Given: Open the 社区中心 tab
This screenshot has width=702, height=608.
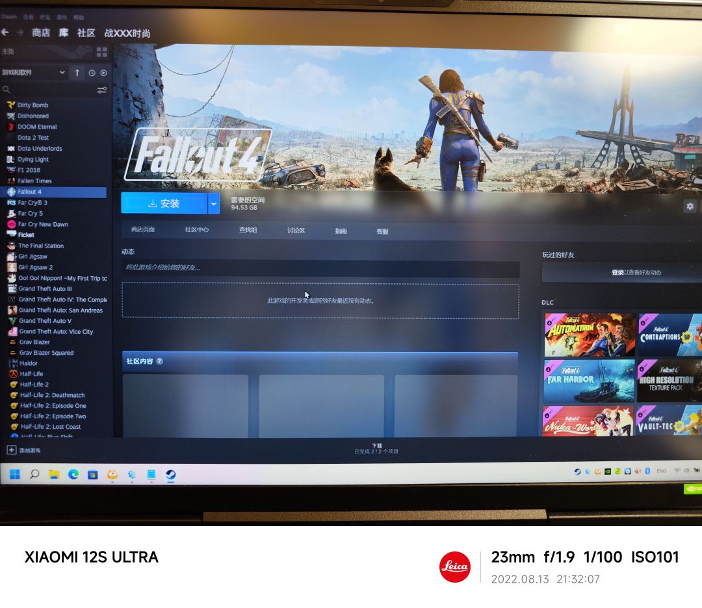Looking at the screenshot, I should [197, 229].
